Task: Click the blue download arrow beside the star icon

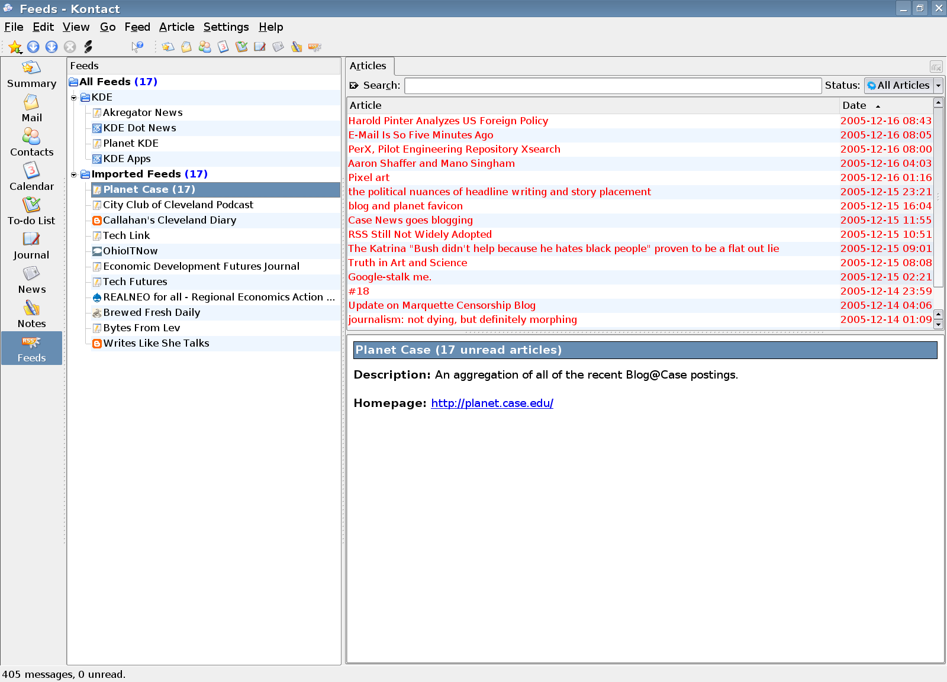Action: 34,47
